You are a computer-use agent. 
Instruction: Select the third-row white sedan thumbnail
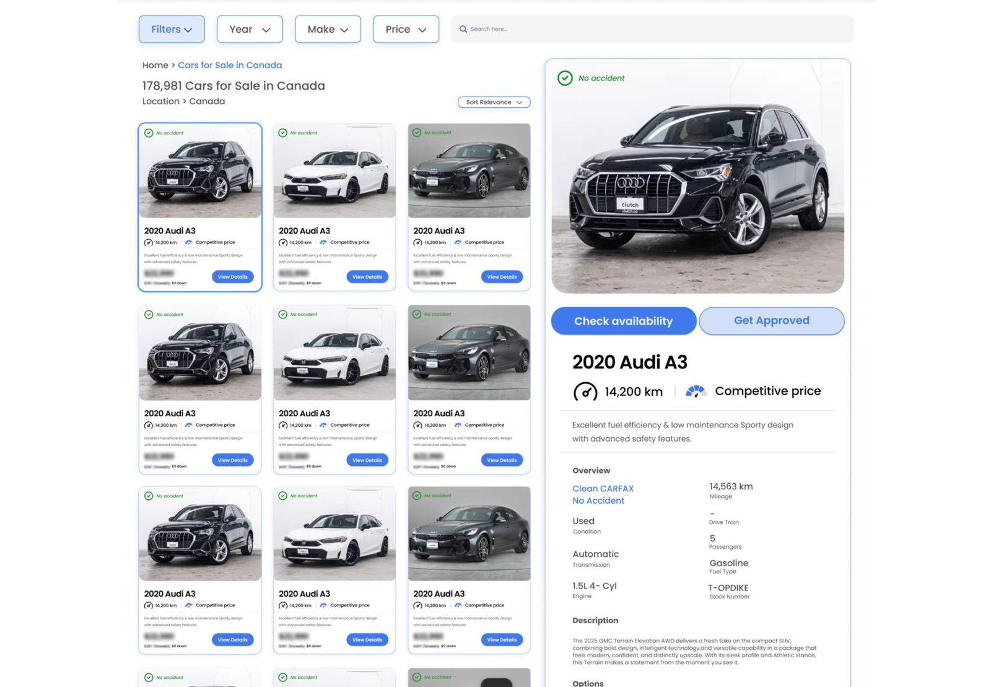334,533
